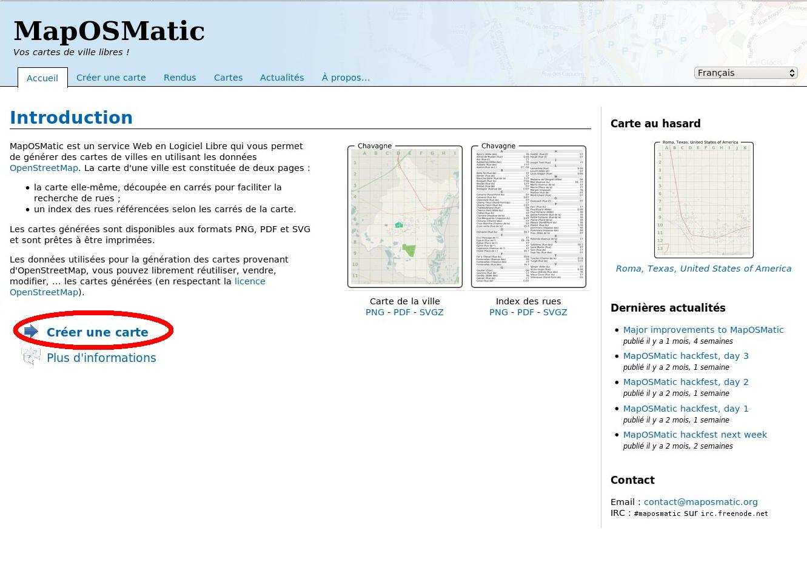This screenshot has height=562, width=807.
Task: Click the Carte au hasard heading
Action: 655,124
